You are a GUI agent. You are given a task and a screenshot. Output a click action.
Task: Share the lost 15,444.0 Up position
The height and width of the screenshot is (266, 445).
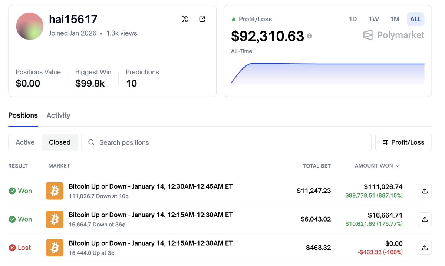tap(425, 248)
